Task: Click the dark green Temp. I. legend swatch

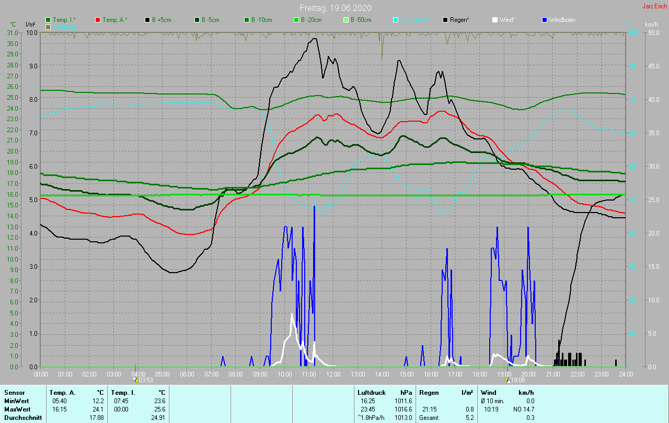Action: [x=48, y=20]
